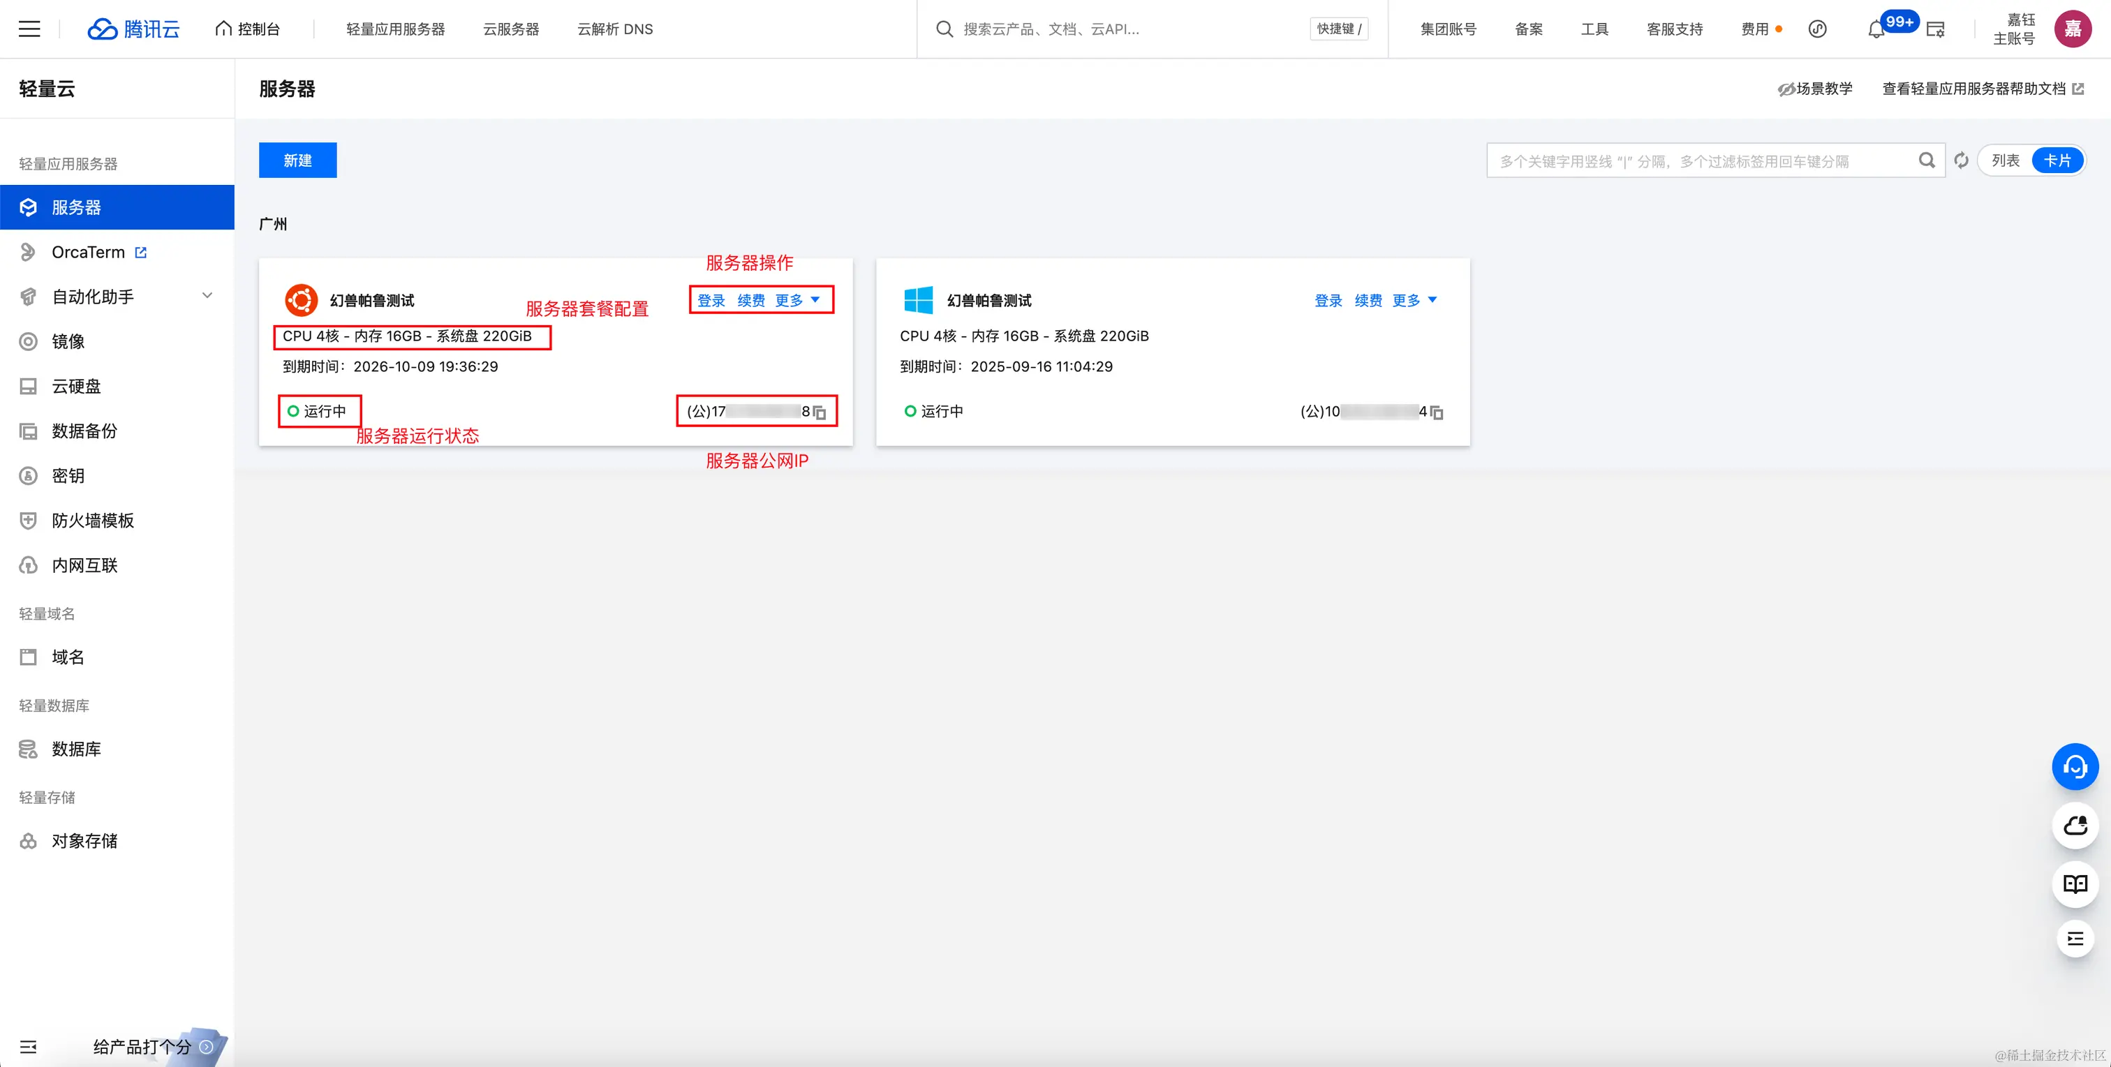Screen dimensions: 2111x1067
Task: Collapse the sidebar using the bottom-left icon
Action: pos(28,1047)
